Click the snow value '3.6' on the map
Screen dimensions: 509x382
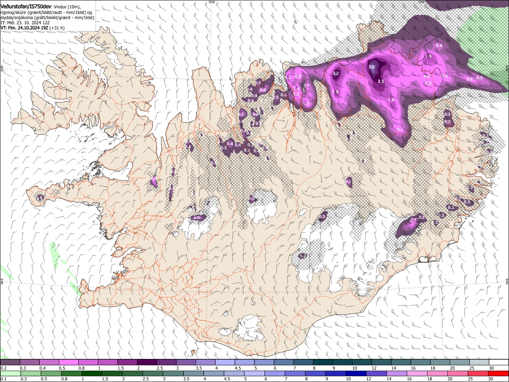(372, 67)
